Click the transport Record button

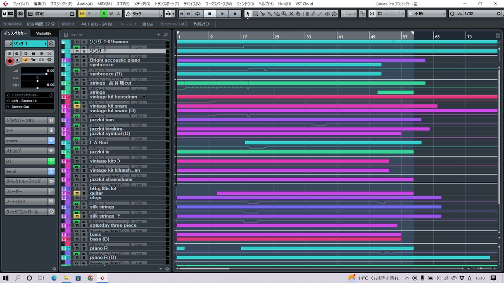[x=235, y=14]
